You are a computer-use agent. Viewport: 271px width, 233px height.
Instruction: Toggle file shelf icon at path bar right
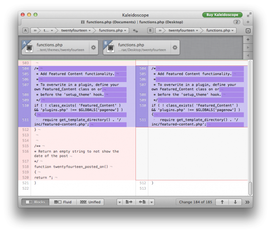click(x=248, y=31)
